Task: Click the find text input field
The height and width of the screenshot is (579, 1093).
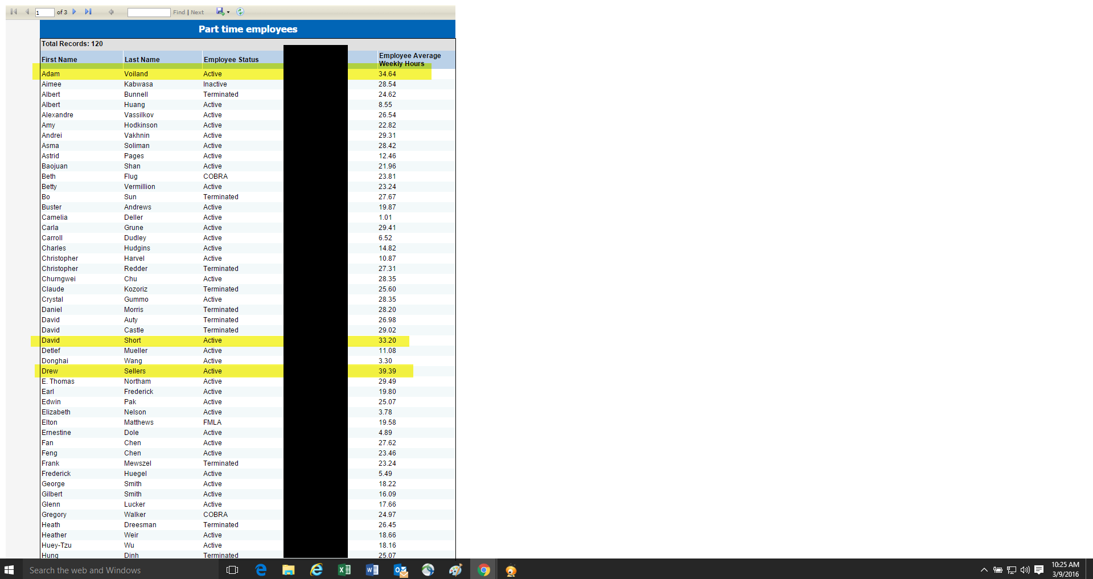Action: click(149, 13)
